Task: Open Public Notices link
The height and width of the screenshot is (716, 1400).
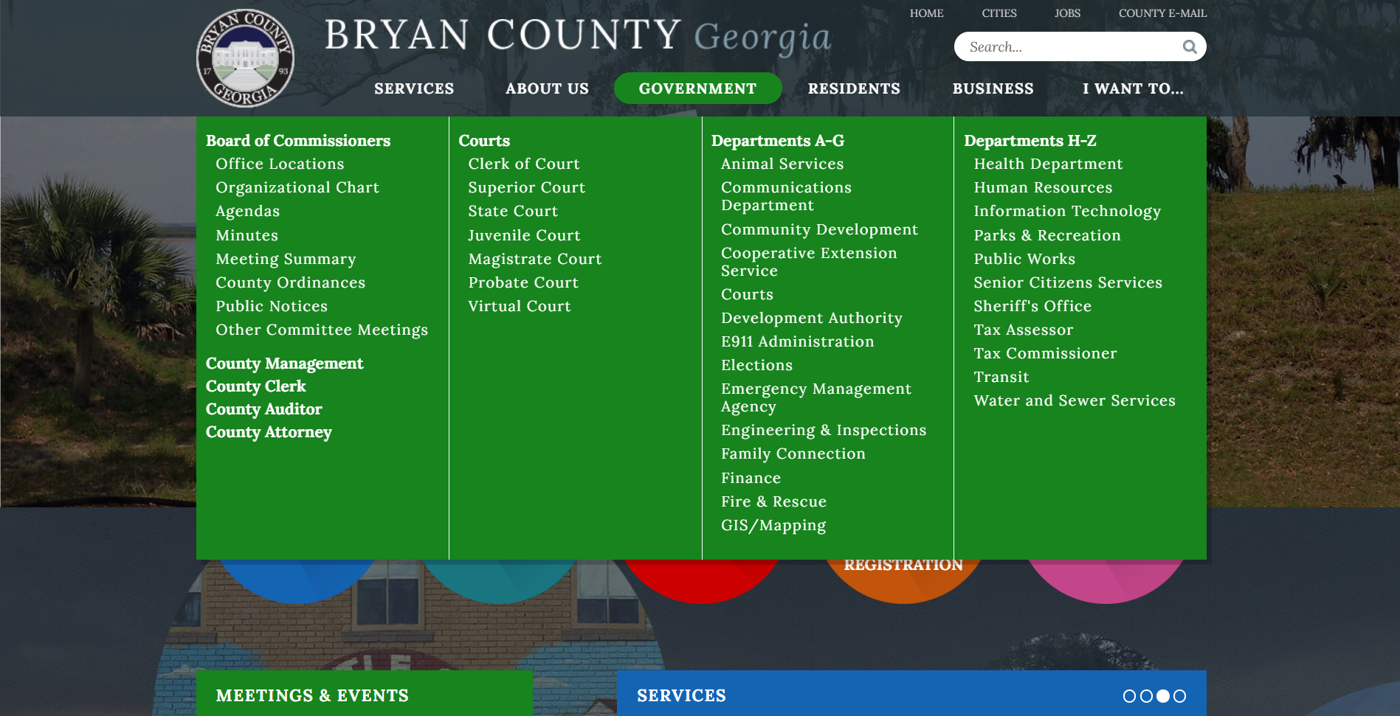Action: point(272,306)
